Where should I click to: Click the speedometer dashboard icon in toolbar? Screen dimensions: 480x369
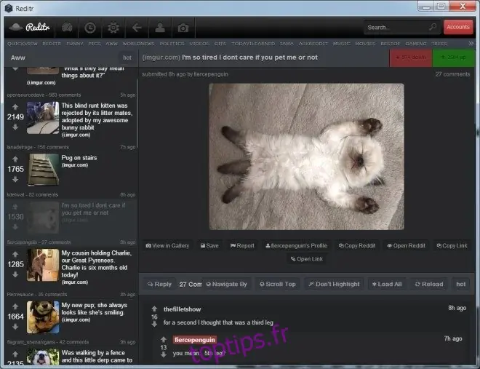point(67,28)
